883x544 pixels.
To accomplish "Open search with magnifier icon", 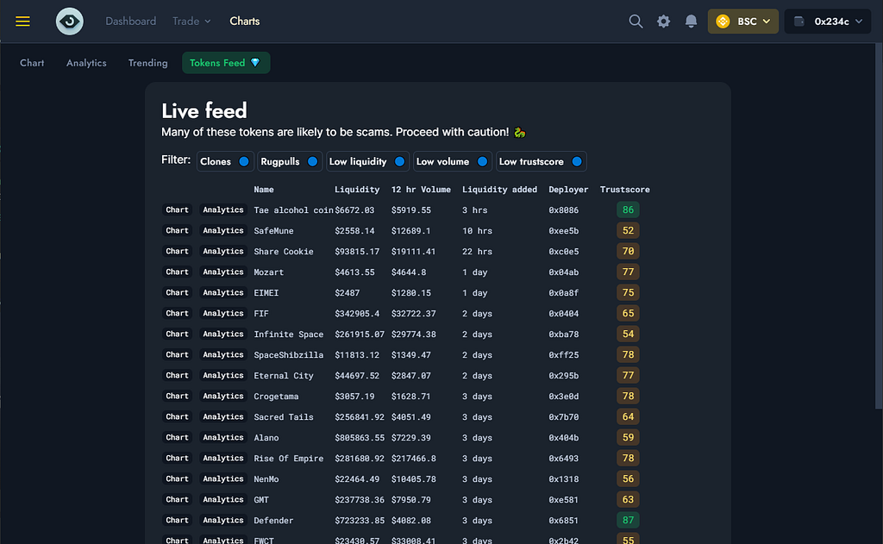I will 636,22.
